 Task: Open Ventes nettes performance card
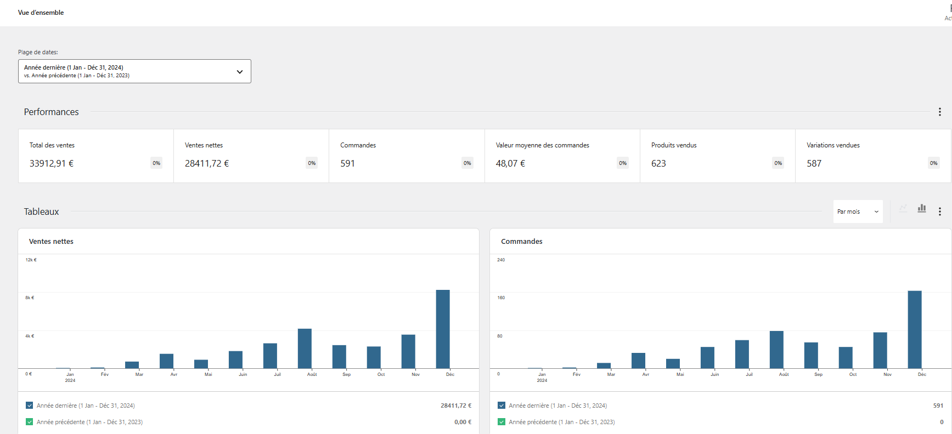click(x=251, y=156)
